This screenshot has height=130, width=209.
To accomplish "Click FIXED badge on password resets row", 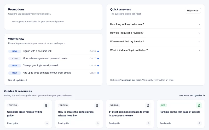I will coord(15,58).
